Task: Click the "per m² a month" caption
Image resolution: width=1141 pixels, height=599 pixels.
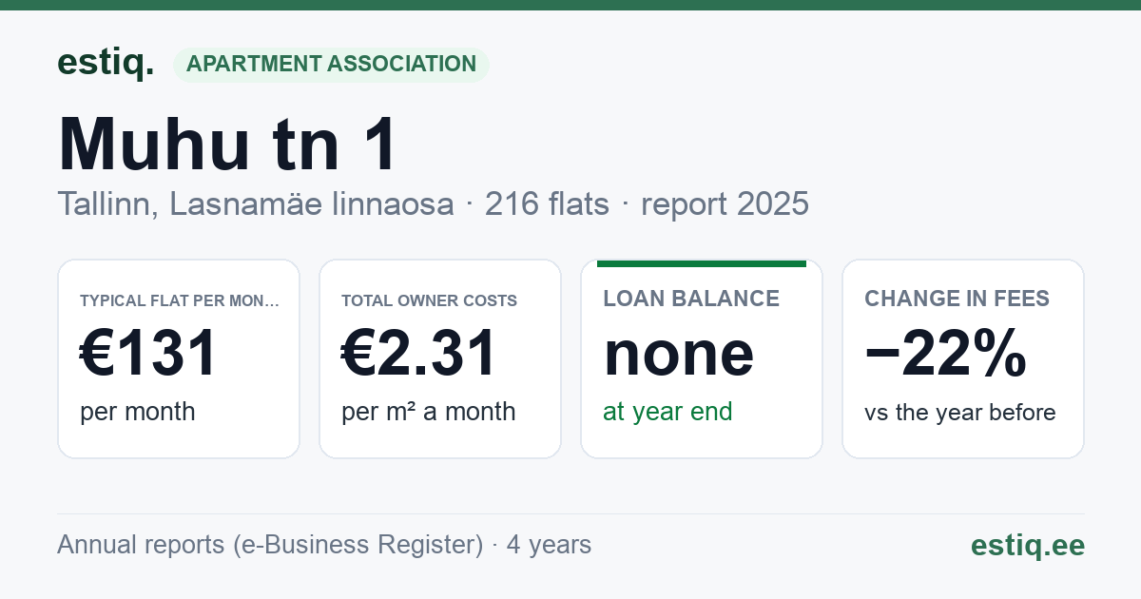Action: click(x=428, y=412)
